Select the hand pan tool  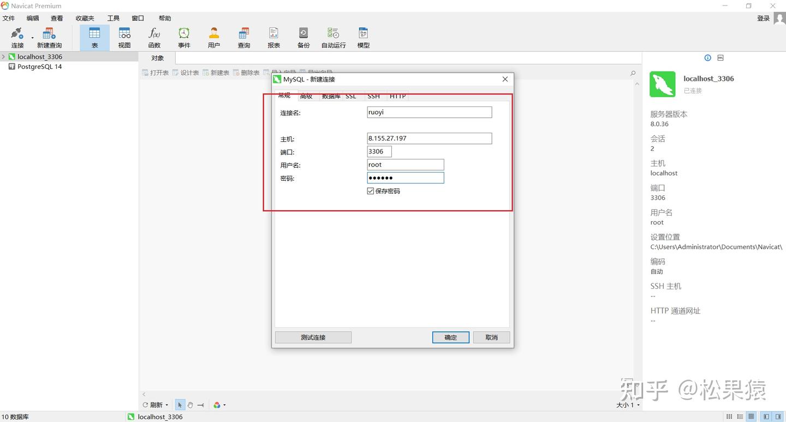point(190,405)
